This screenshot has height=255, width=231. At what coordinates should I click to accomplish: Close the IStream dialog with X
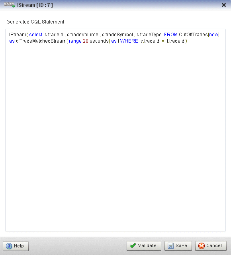(224, 5)
